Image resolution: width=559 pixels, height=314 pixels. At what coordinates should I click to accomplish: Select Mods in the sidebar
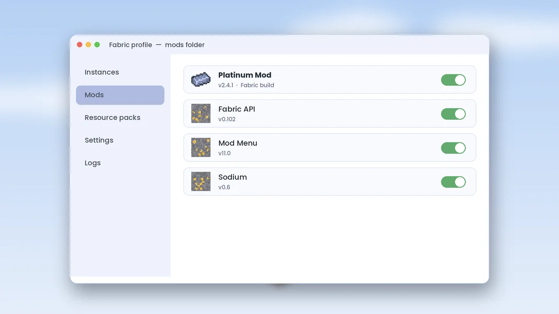coord(120,95)
